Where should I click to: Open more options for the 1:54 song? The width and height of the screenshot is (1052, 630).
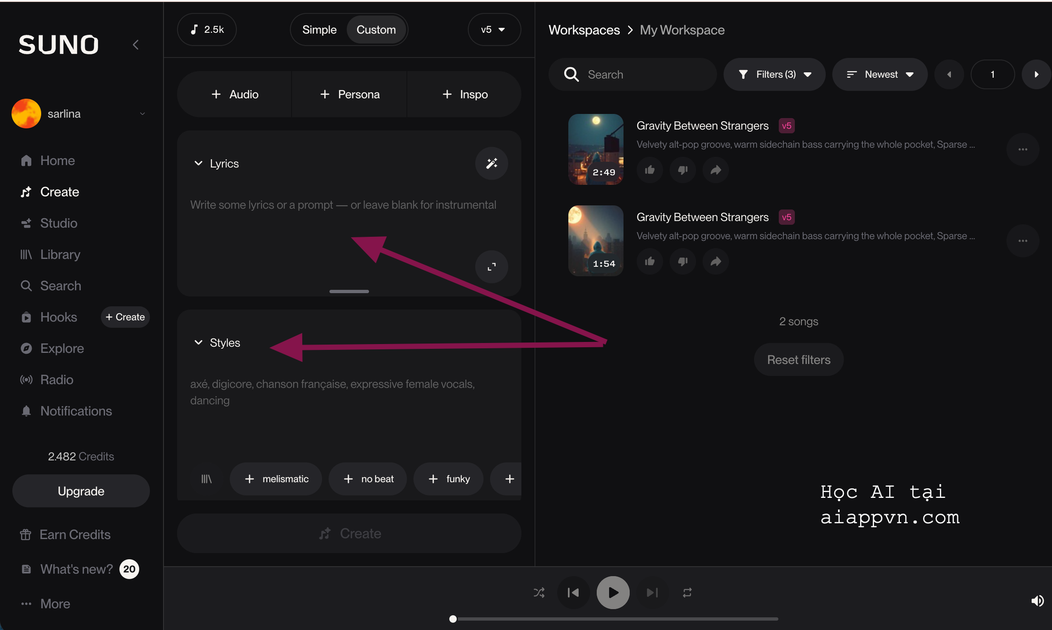coord(1022,241)
